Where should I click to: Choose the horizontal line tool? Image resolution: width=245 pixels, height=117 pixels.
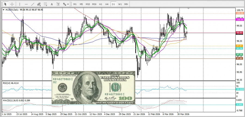[26, 4]
